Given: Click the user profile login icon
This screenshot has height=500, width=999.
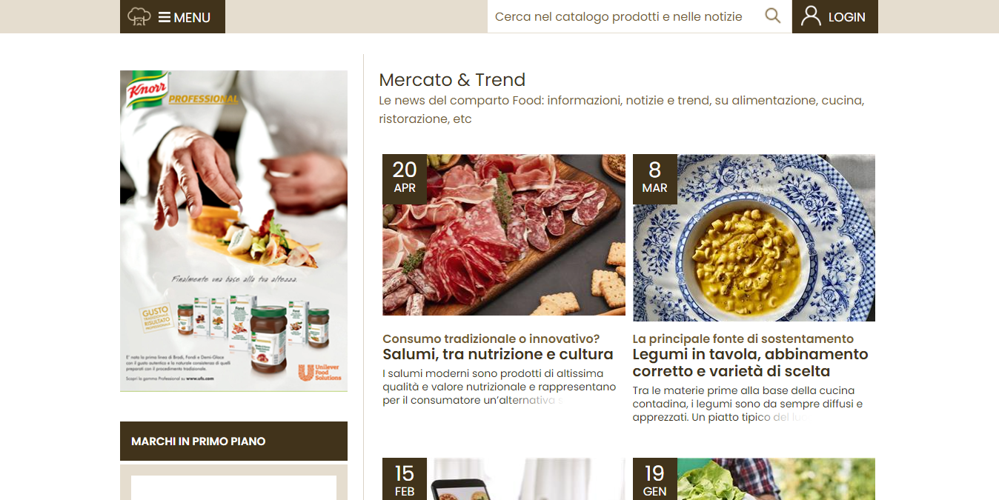Looking at the screenshot, I should pos(812,16).
